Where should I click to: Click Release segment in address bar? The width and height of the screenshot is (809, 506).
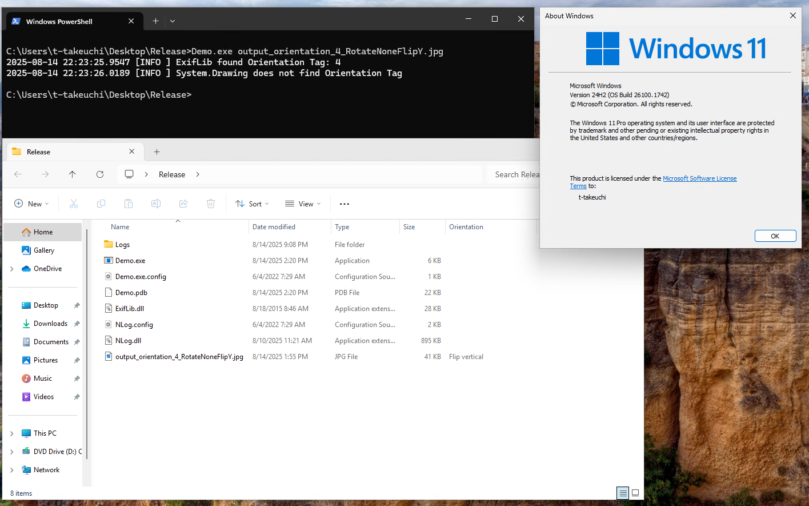pos(172,174)
